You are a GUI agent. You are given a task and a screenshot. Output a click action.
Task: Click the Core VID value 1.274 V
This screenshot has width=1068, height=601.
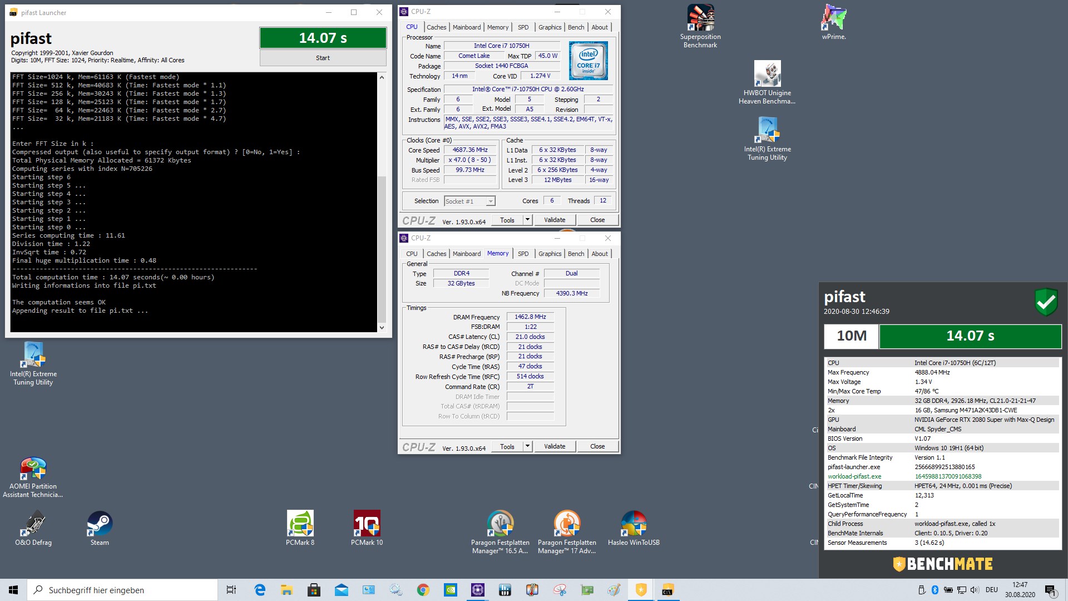coord(540,76)
